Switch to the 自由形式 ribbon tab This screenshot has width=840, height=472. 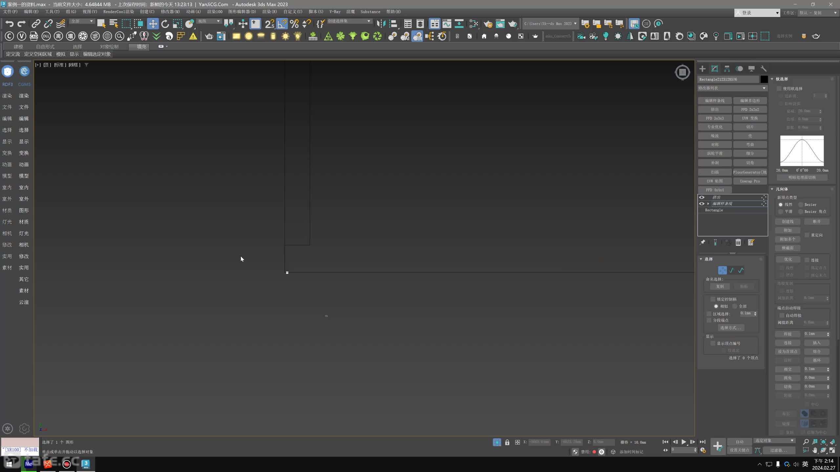coord(45,47)
